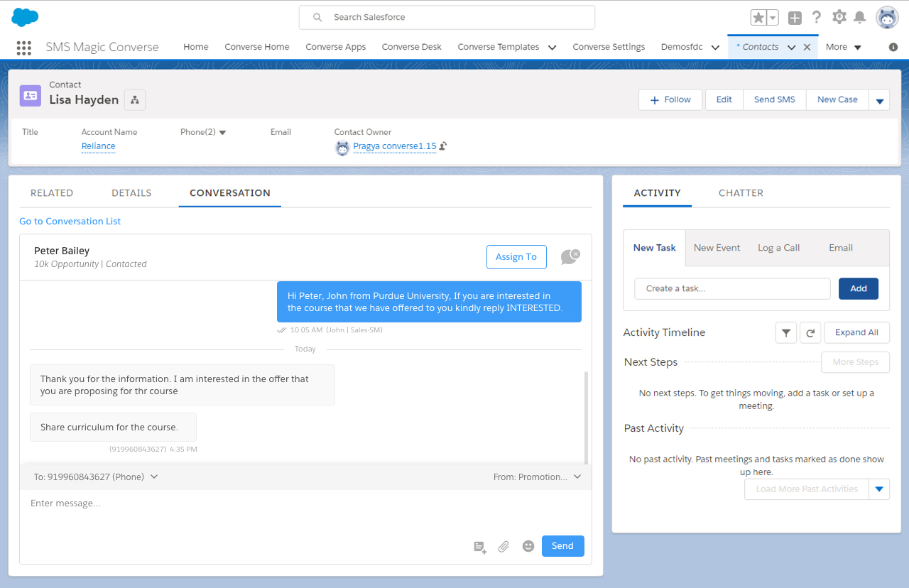Open the From sender ID dropdown
Viewport: 909px width, 588px height.
coord(538,477)
